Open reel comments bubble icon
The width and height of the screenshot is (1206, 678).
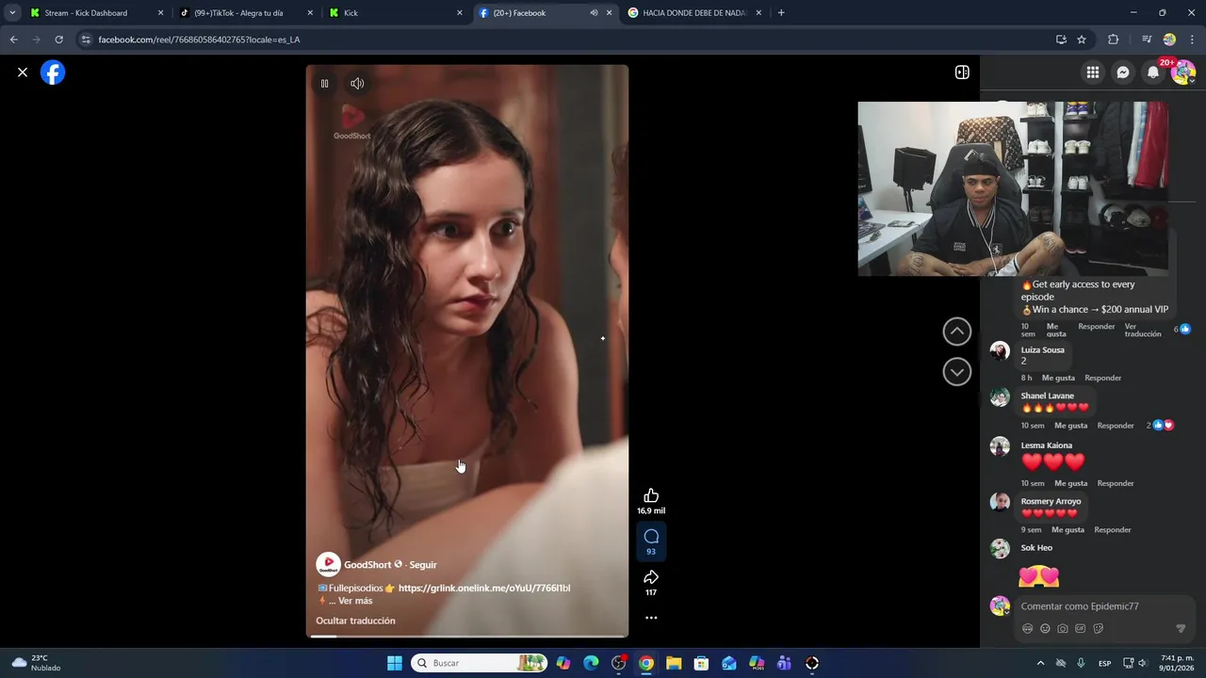[x=651, y=536]
